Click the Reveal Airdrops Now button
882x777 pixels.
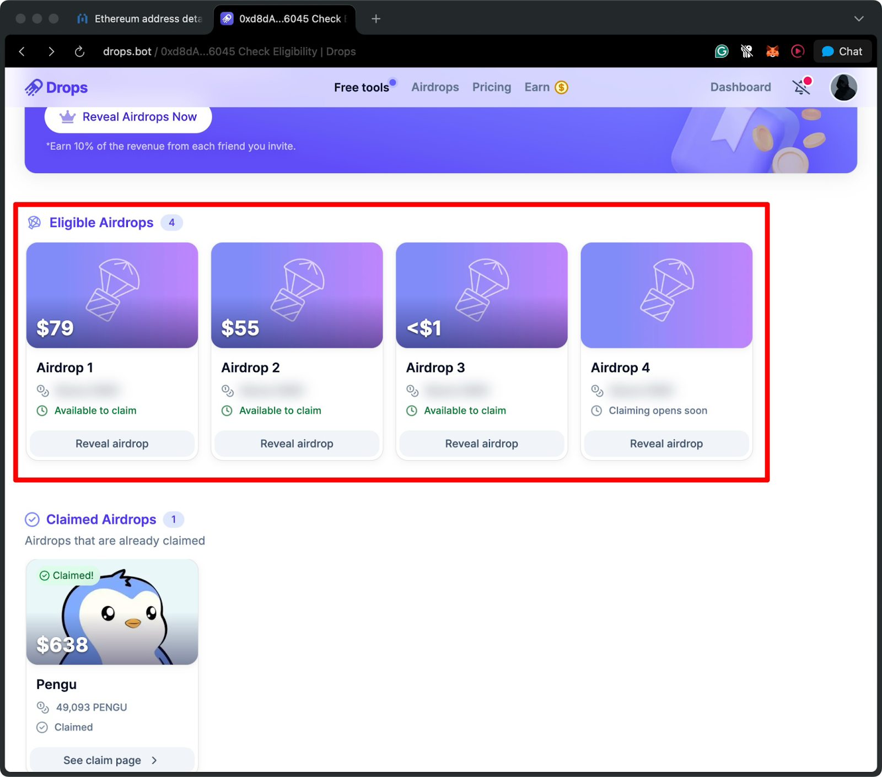coord(127,116)
